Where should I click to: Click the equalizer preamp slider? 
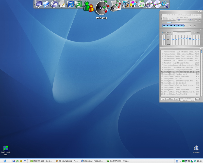164,39
